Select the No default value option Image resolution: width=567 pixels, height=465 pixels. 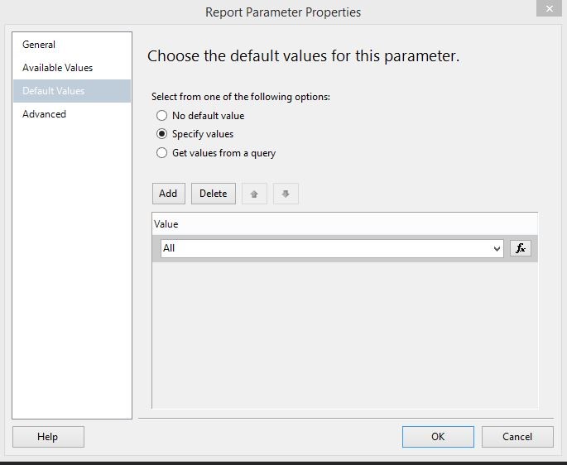coord(162,116)
